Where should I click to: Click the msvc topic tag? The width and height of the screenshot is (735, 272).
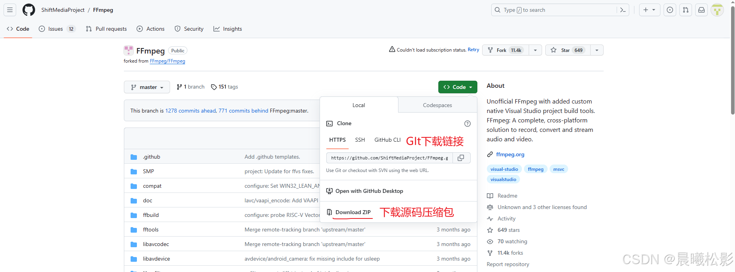coord(559,169)
